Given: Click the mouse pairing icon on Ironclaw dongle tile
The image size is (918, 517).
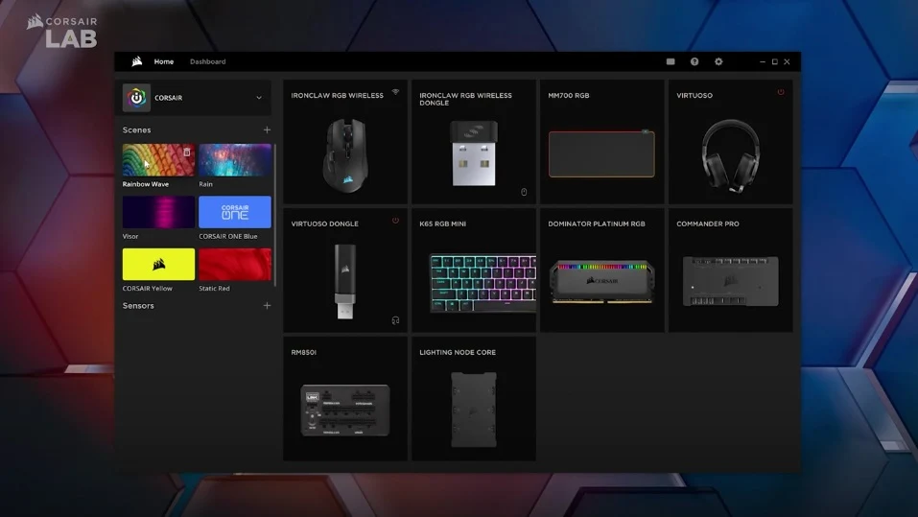Looking at the screenshot, I should [524, 192].
